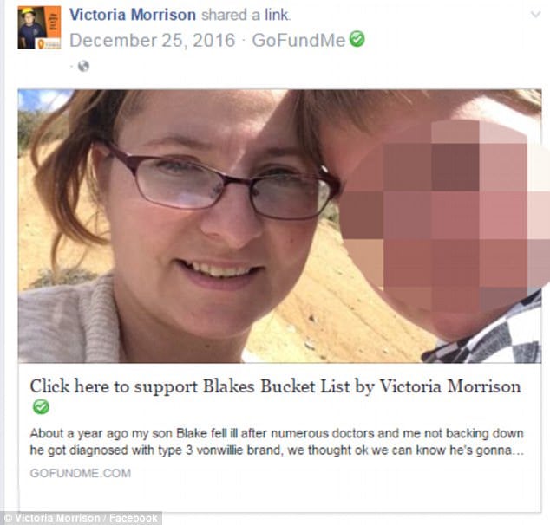
Task: Click the December 25, 2016 timestamp
Action: [152, 40]
